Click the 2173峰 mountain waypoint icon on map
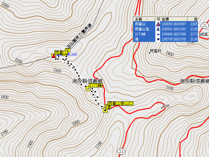 tap(88, 88)
